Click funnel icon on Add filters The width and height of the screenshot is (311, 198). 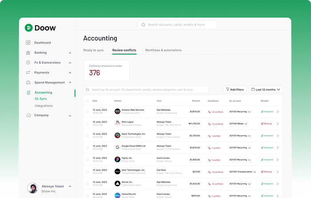227,89
